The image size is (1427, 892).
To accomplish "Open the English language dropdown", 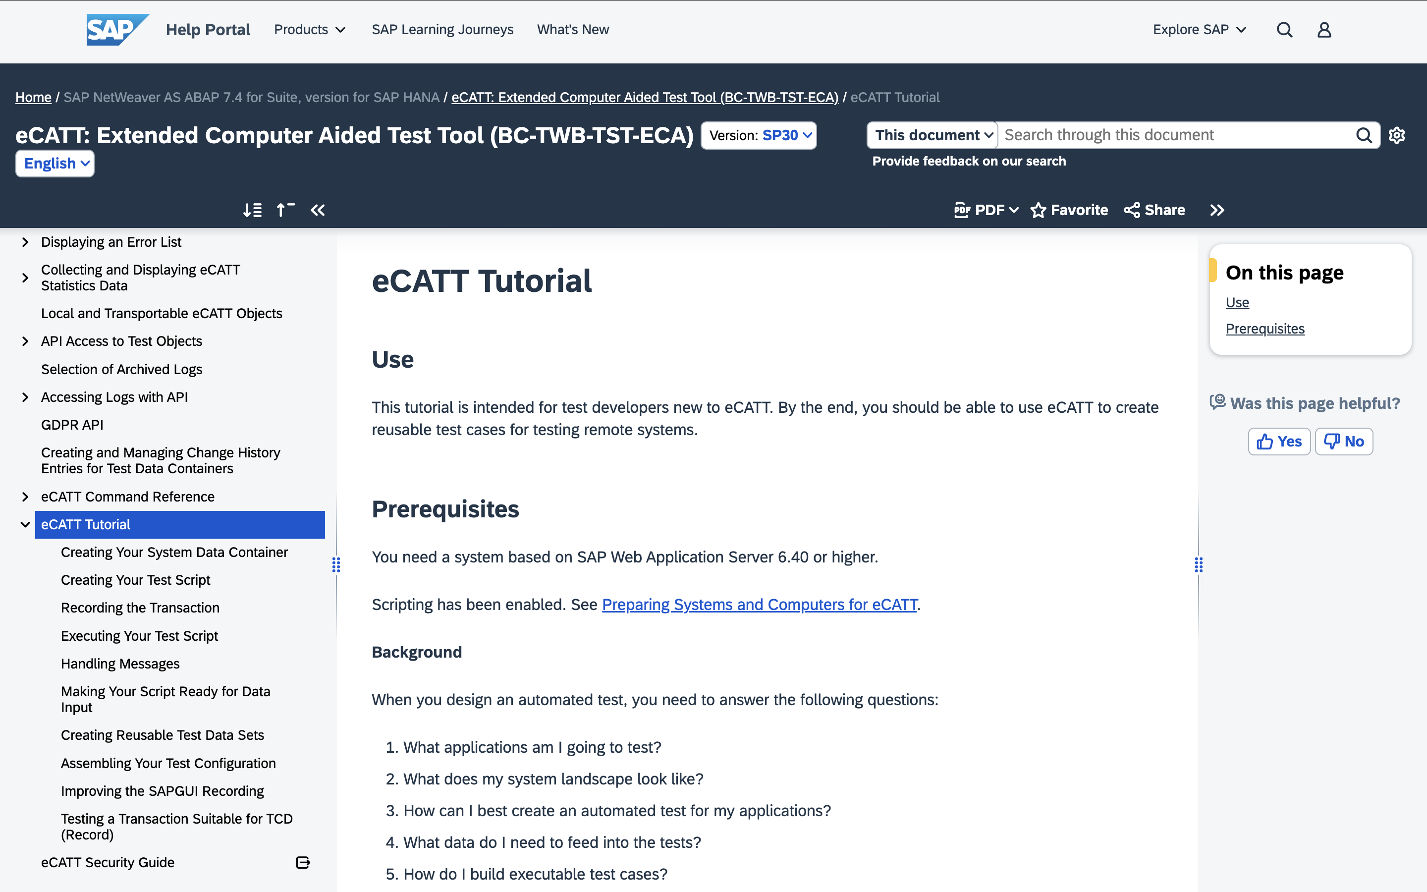I will [x=55, y=164].
